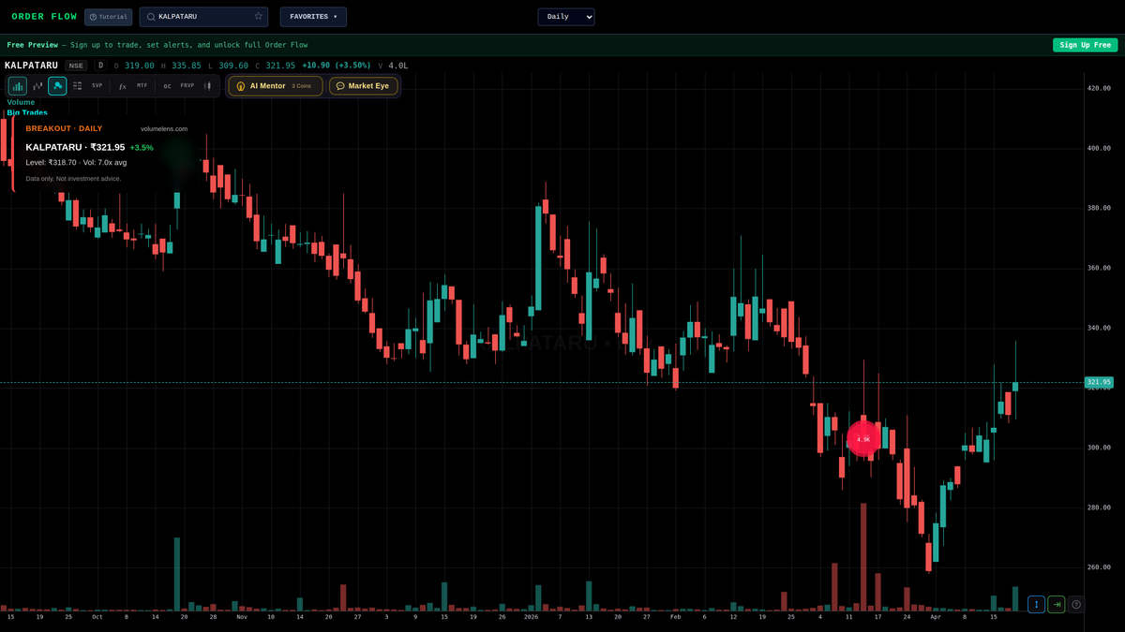Click the 260.00 price axis label
The width and height of the screenshot is (1125, 632).
coord(1099,567)
